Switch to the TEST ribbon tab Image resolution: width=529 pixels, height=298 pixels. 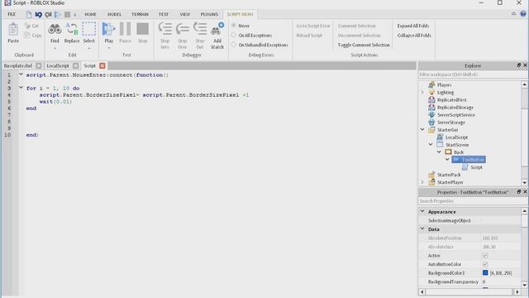(x=164, y=14)
